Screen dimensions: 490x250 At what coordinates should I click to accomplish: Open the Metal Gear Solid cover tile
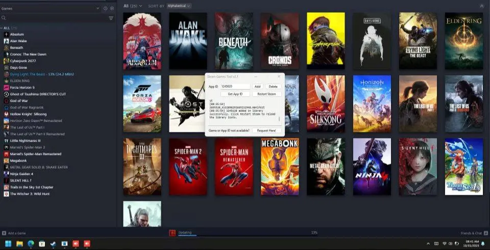pyautogui.click(x=326, y=167)
